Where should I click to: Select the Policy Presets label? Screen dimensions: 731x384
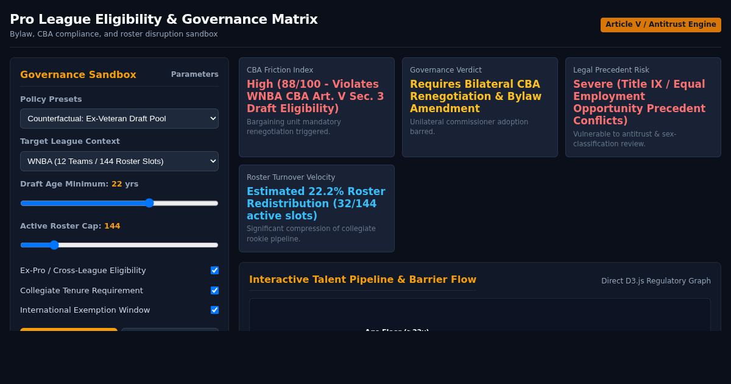pos(51,99)
